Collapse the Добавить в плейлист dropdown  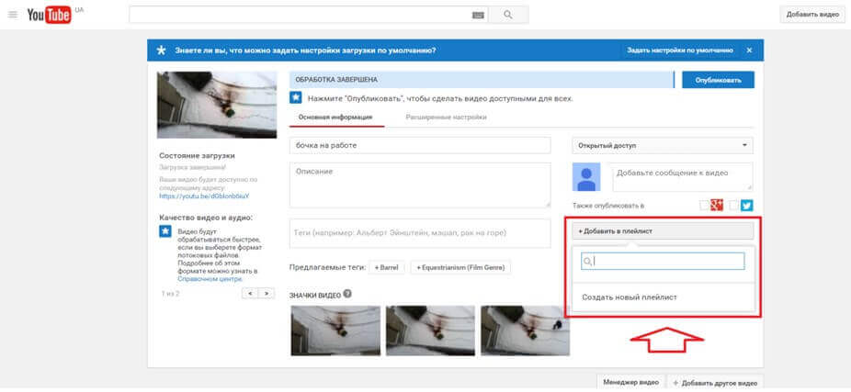(x=662, y=231)
